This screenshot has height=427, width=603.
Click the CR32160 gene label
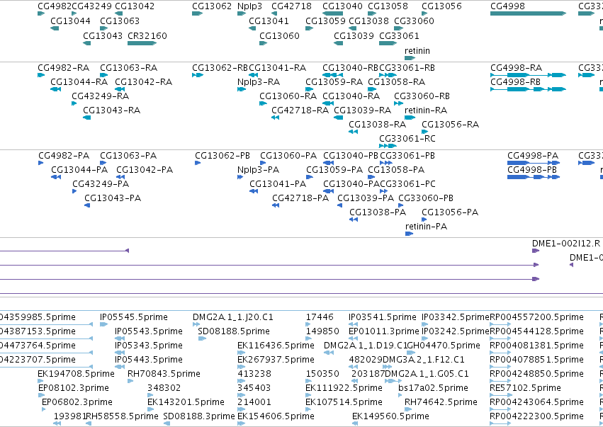click(x=147, y=35)
